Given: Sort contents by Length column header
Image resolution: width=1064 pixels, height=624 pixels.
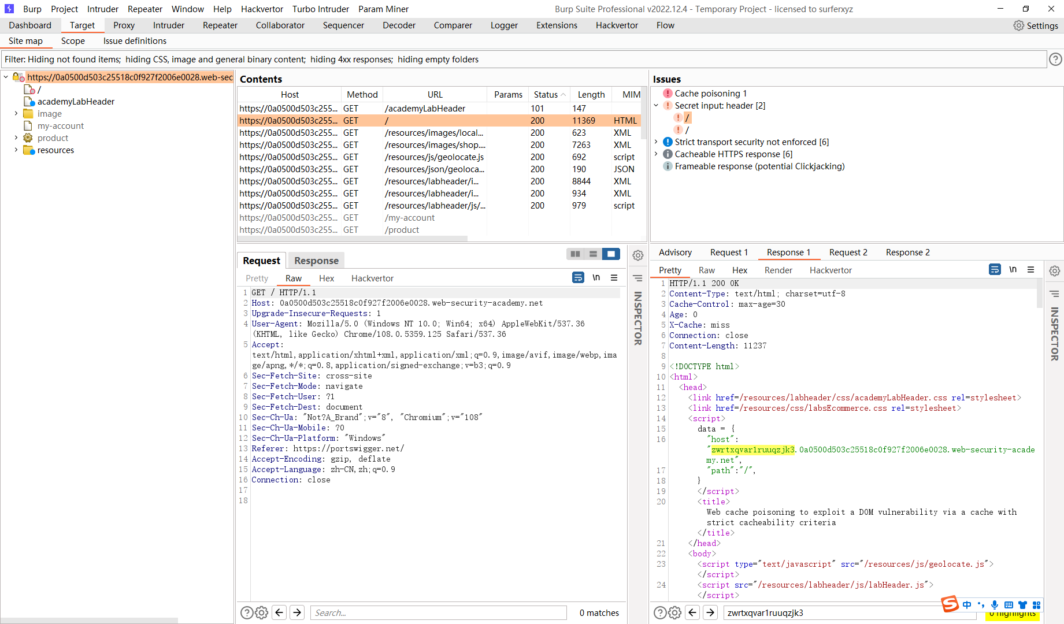Looking at the screenshot, I should pyautogui.click(x=591, y=94).
